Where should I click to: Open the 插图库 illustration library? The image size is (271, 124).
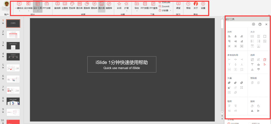pos(109,5)
